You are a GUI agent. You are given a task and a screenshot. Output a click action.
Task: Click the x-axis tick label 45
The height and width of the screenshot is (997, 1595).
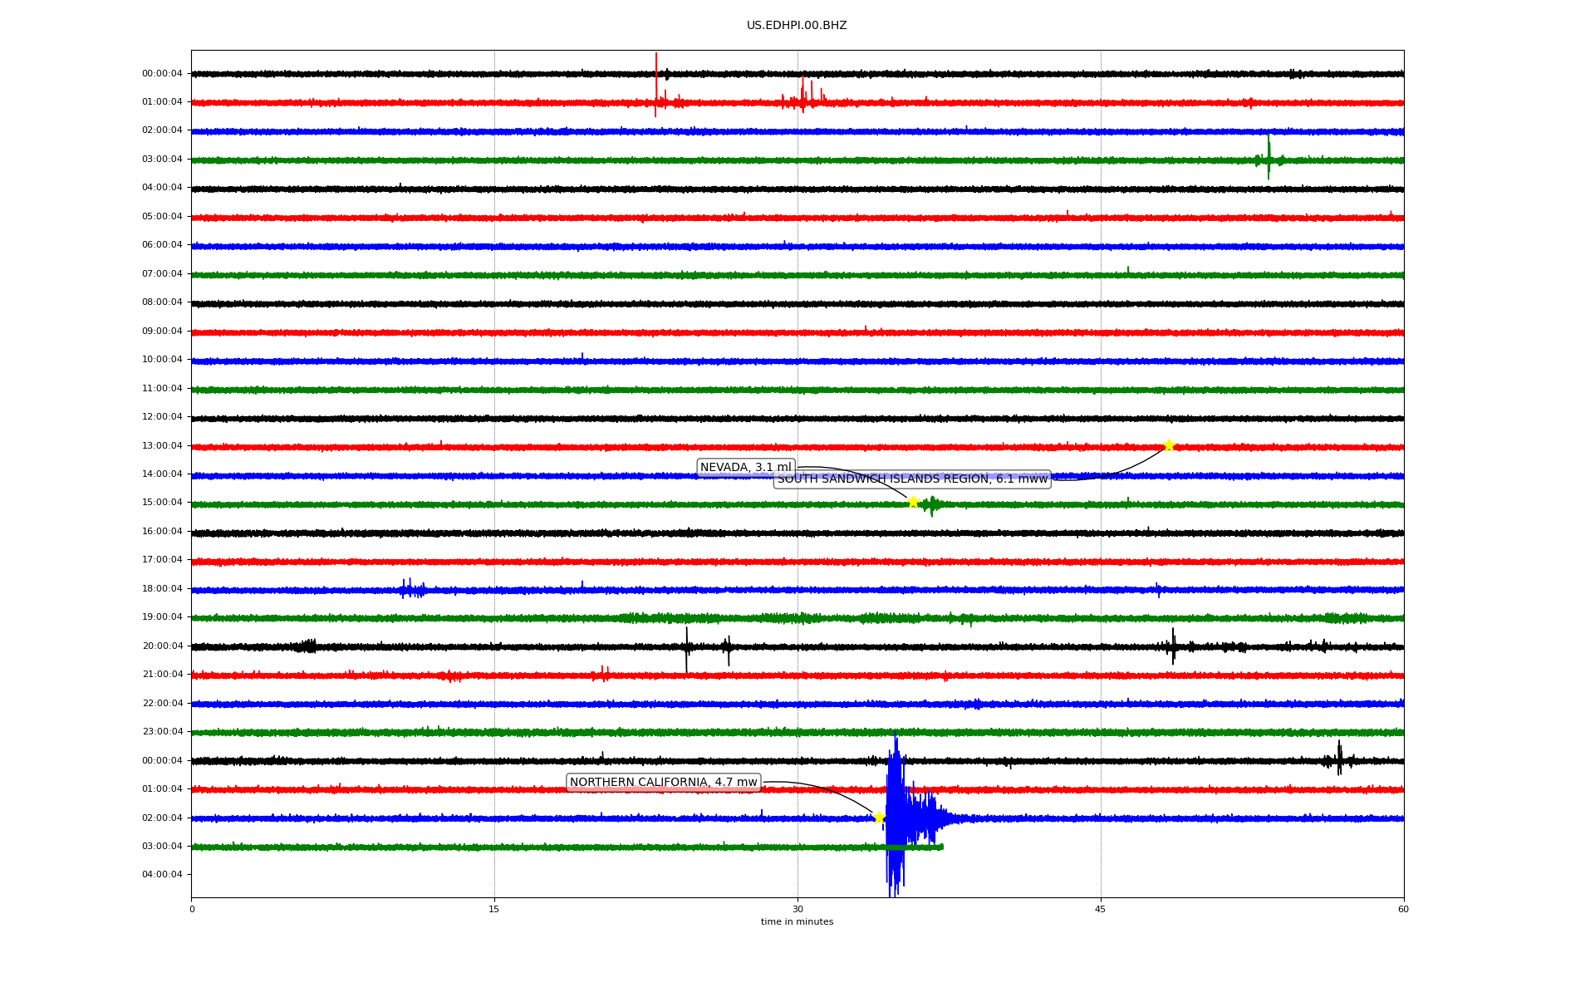(1101, 909)
